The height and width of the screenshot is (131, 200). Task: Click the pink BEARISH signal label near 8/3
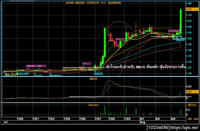pos(174,31)
